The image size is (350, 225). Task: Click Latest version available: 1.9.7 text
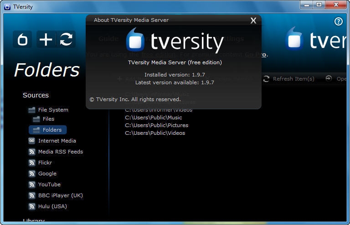point(175,82)
